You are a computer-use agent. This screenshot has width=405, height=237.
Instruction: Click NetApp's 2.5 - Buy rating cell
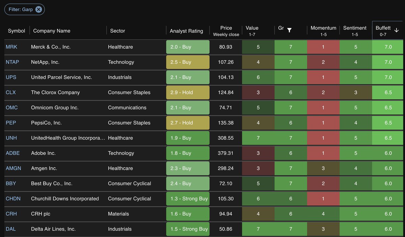coord(188,62)
